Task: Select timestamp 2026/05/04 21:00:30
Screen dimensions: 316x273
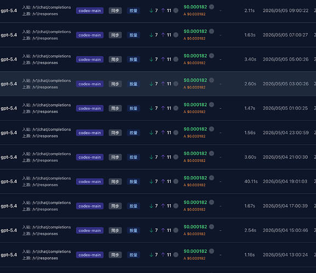Action: tap(285, 157)
